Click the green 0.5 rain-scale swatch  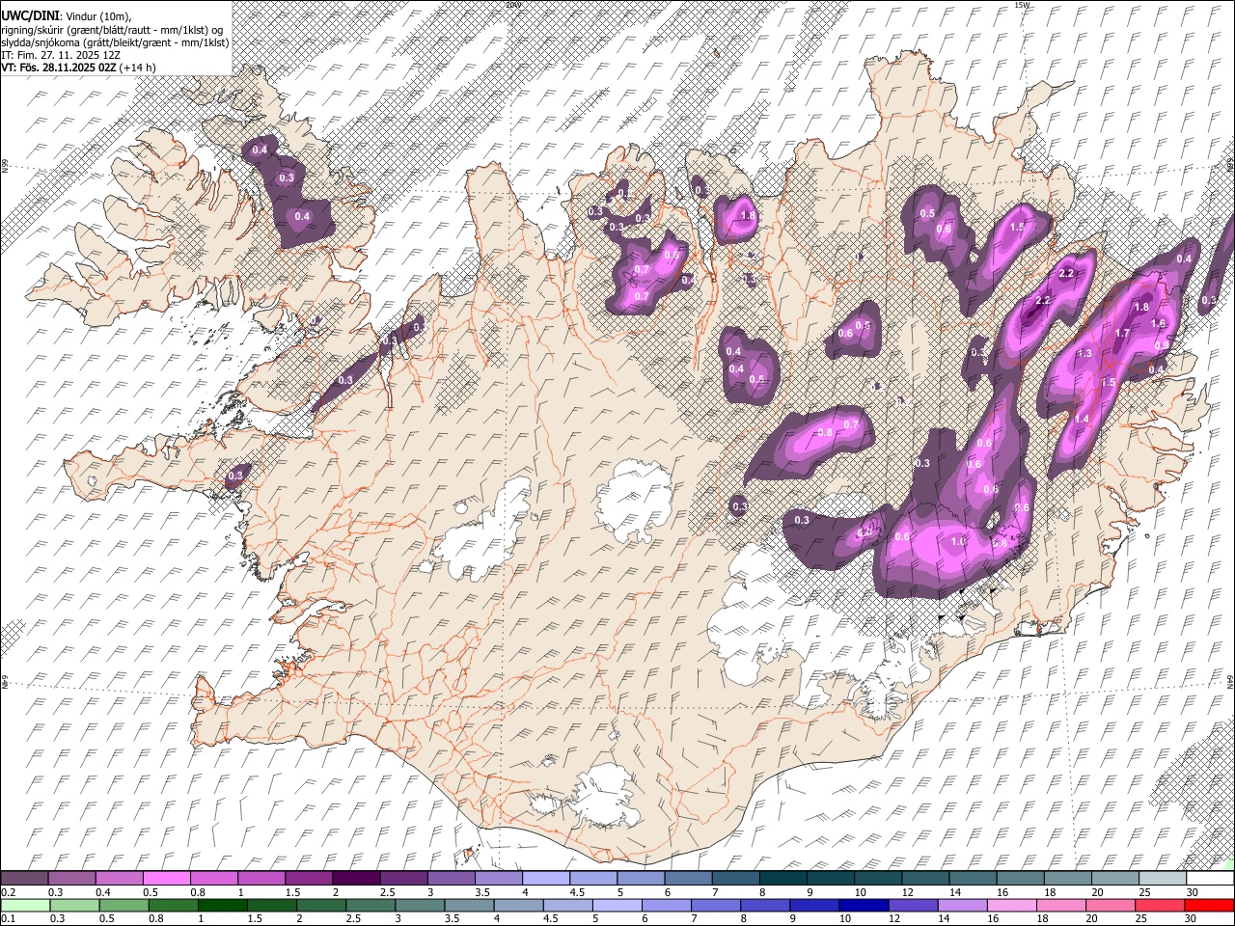124,905
